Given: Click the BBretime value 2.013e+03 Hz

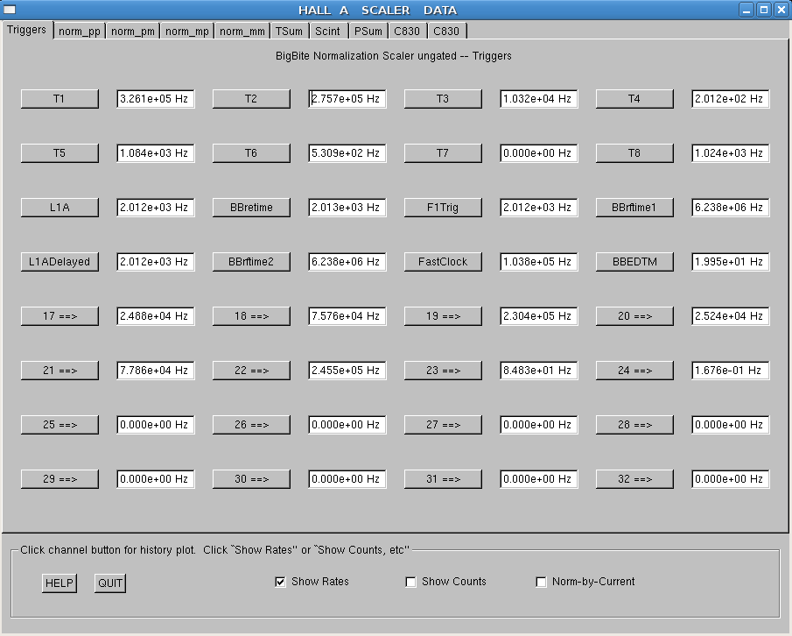Looking at the screenshot, I should click(x=347, y=208).
